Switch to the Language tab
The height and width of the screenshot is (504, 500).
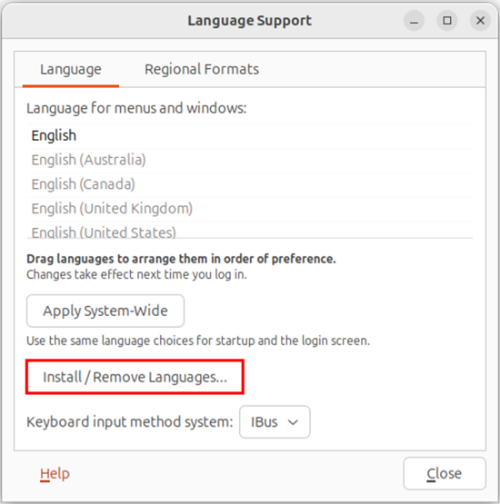point(71,69)
